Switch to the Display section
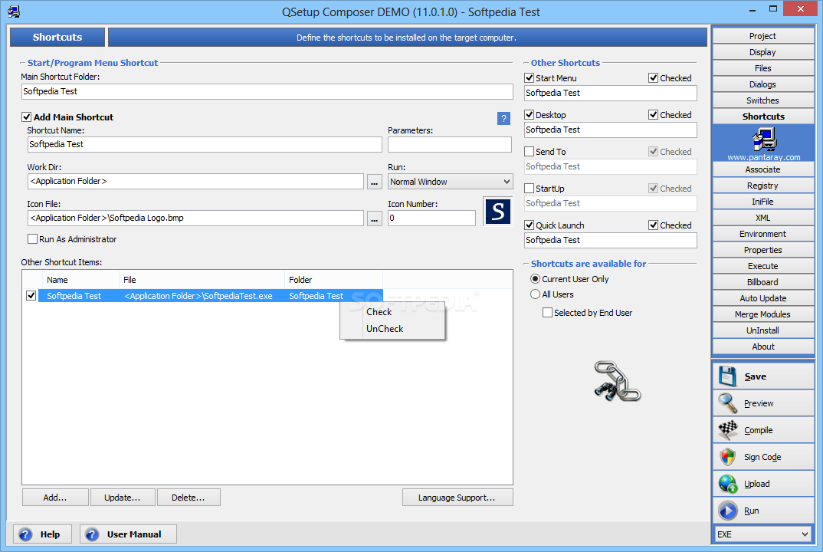This screenshot has width=823, height=552. pos(762,52)
